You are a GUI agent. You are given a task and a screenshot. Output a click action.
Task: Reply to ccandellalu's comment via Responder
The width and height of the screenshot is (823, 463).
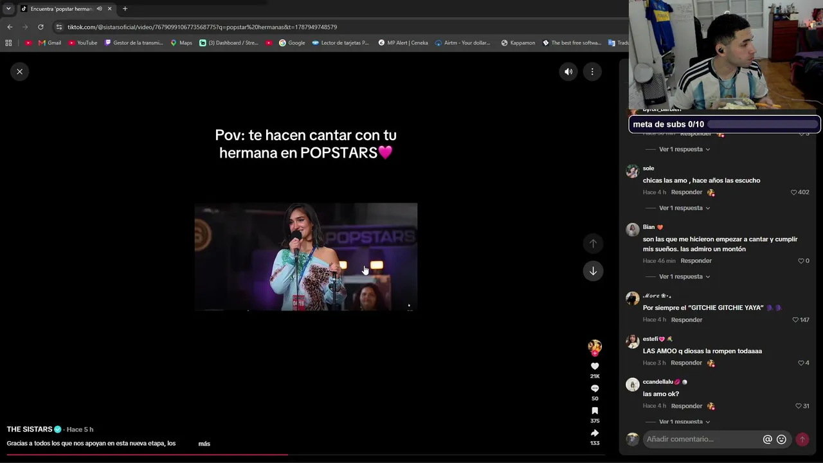coord(687,406)
